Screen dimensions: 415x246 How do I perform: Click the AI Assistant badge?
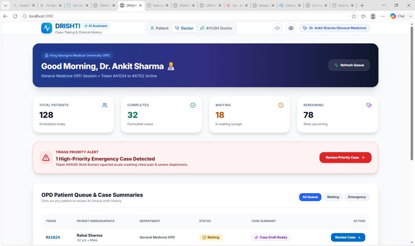point(96,26)
